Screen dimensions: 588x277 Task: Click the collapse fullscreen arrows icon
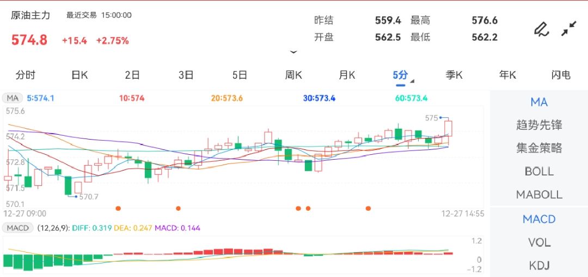pos(569,29)
